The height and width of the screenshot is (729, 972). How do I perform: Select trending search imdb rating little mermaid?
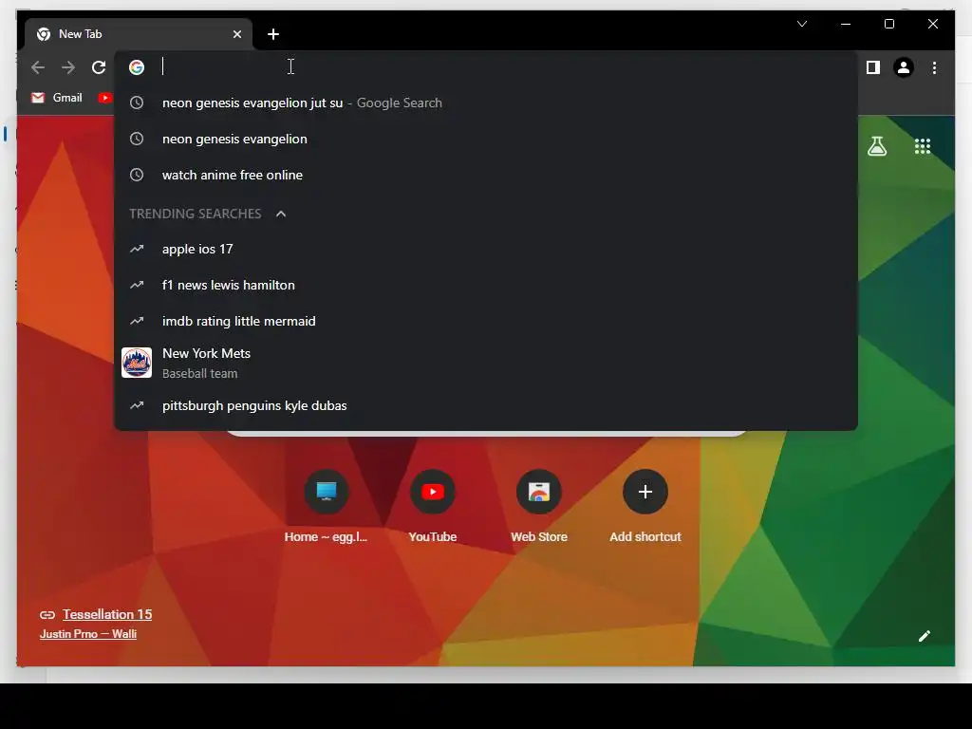tap(486, 321)
